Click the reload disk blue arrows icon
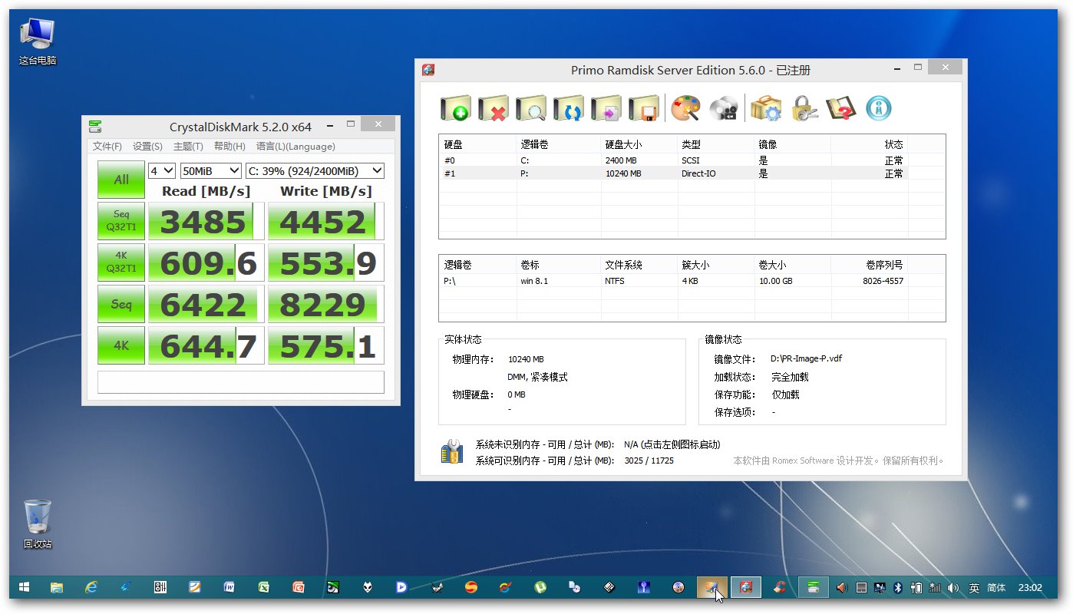The height and width of the screenshot is (614, 1073). click(x=568, y=109)
